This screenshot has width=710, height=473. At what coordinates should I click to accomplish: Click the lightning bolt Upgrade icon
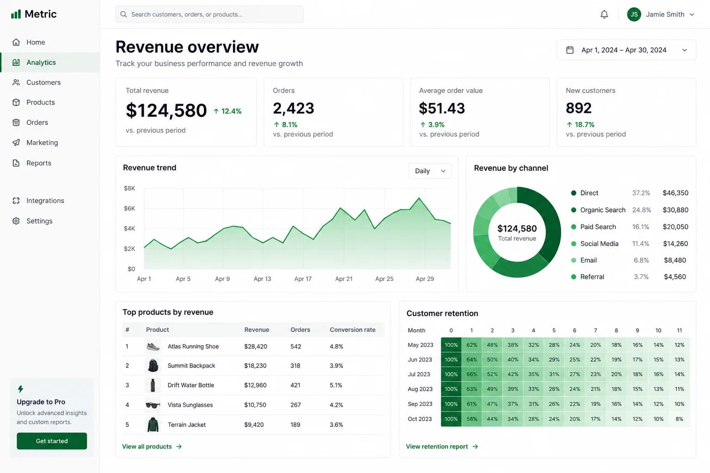20,389
